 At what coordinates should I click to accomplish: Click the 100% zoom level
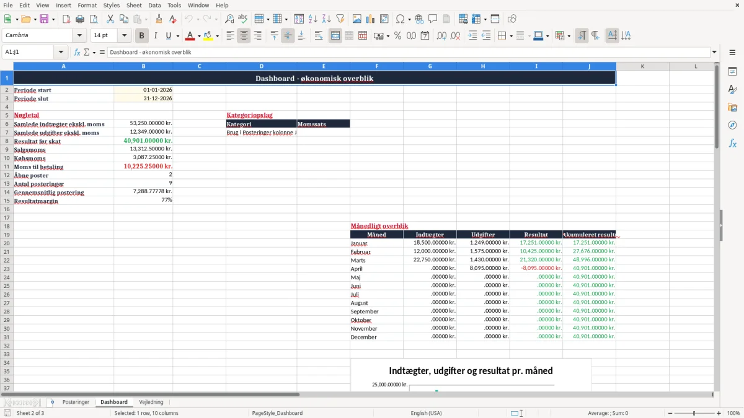point(733,413)
